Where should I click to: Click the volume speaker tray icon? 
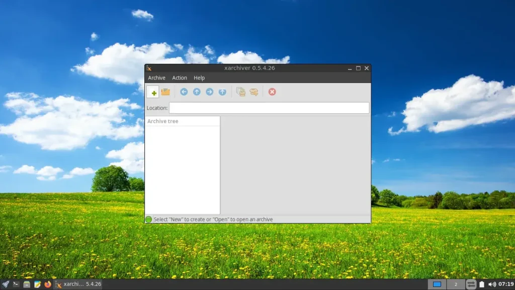(492, 284)
